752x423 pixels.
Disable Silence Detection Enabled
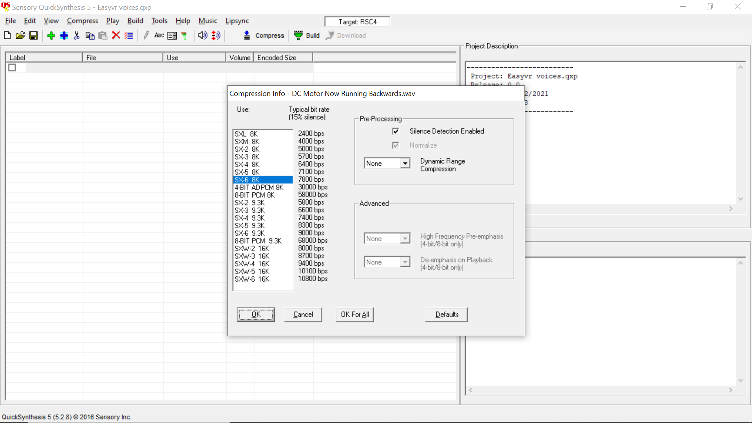point(396,131)
